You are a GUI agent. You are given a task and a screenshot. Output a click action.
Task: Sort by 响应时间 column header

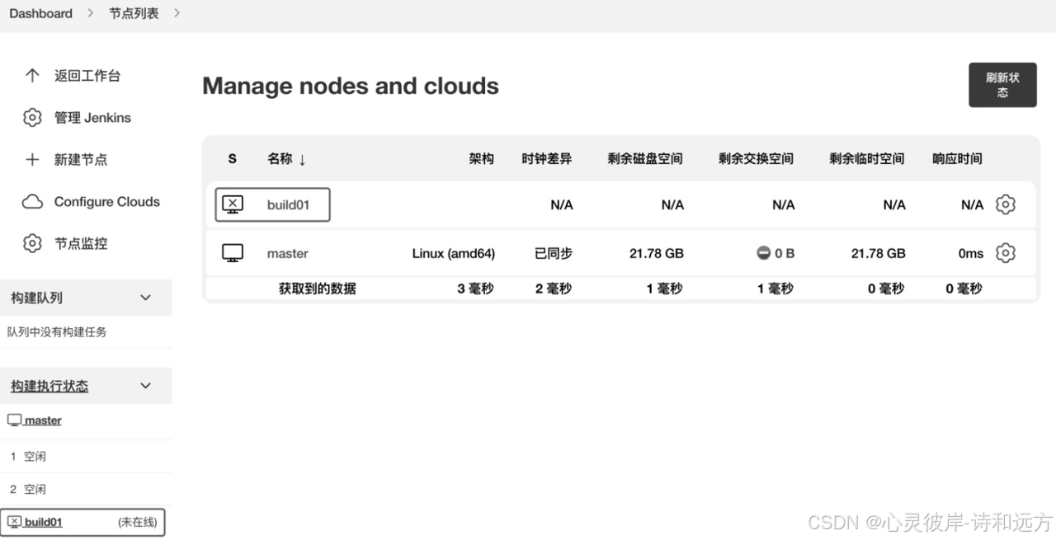957,159
